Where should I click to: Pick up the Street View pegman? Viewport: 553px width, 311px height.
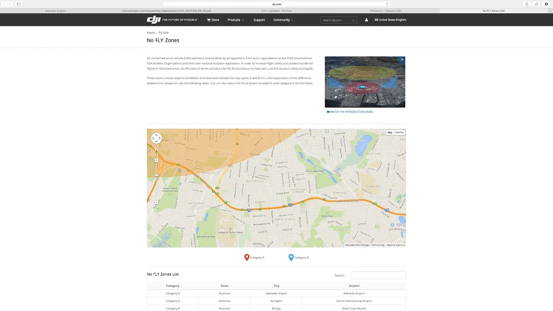(156, 152)
